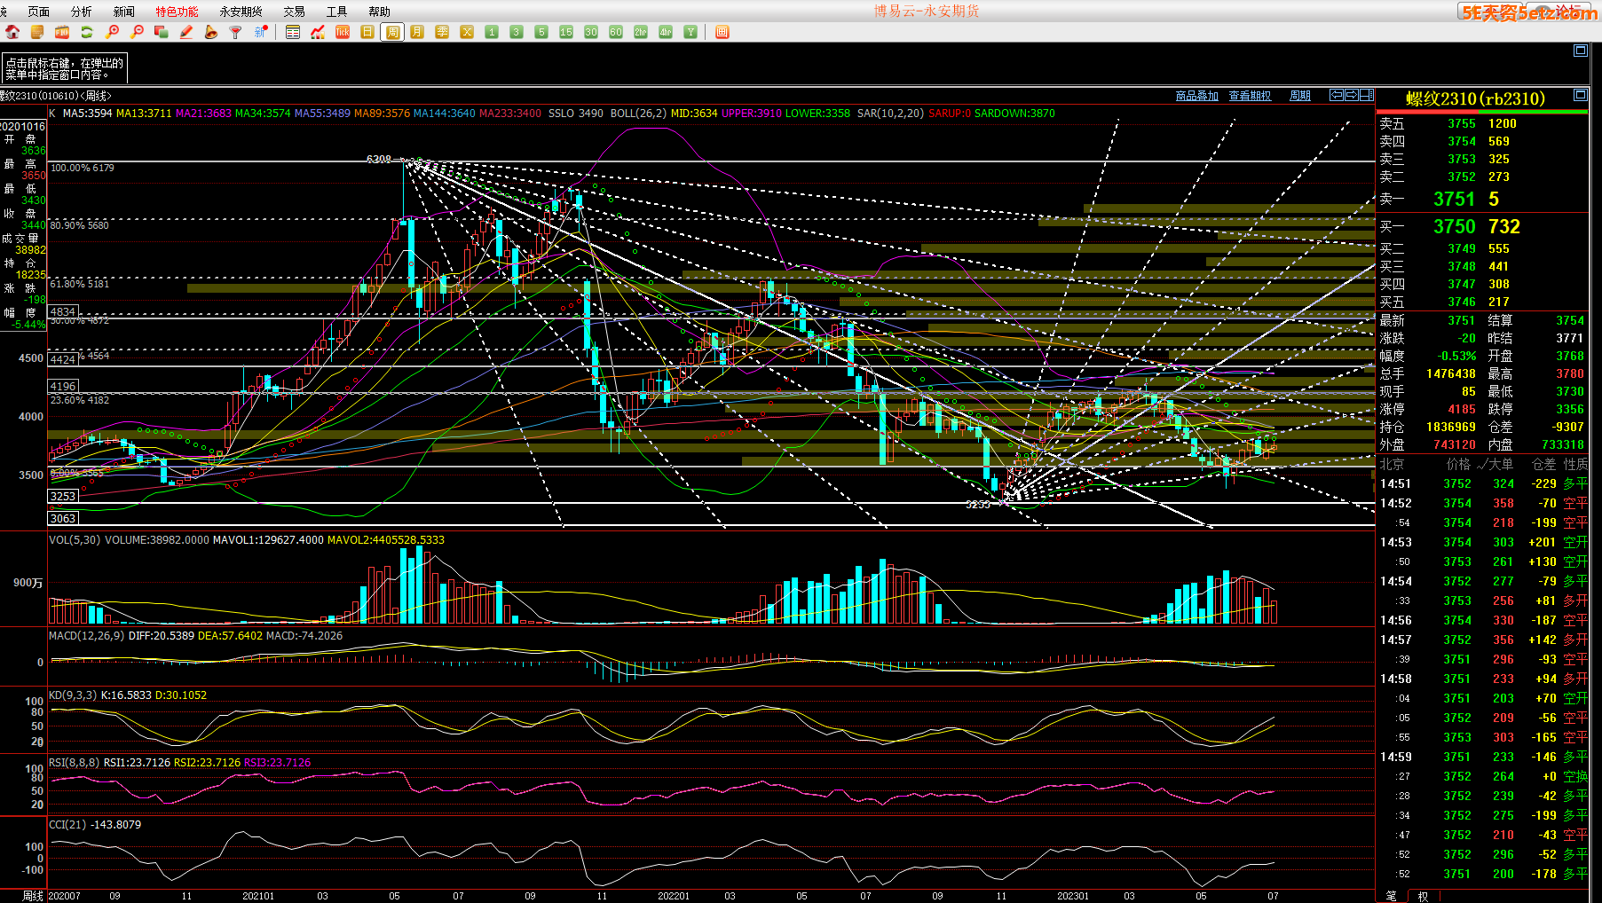Open the Tick chart view
Viewport: 1602px width, 903px height.
pyautogui.click(x=343, y=32)
